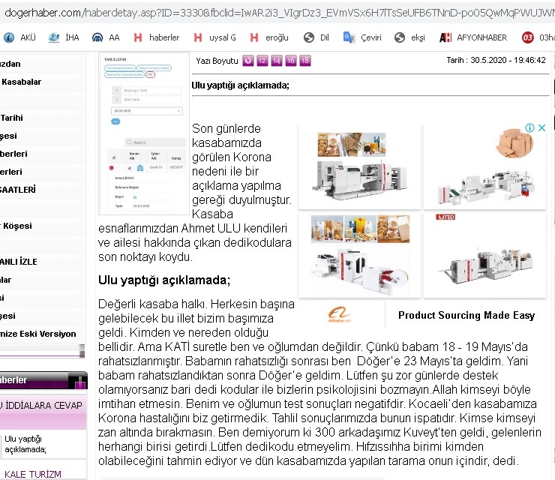Viewport: 555px width, 480px height.
Task: Set article font size to 18
Action: point(305,61)
